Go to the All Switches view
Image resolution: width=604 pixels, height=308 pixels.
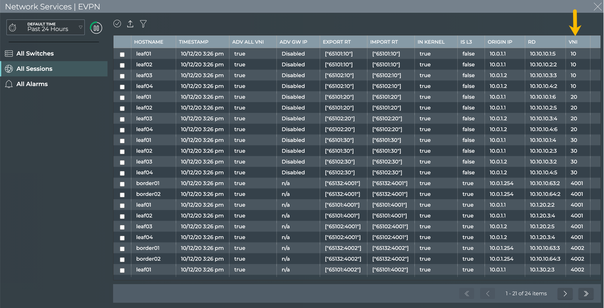35,54
